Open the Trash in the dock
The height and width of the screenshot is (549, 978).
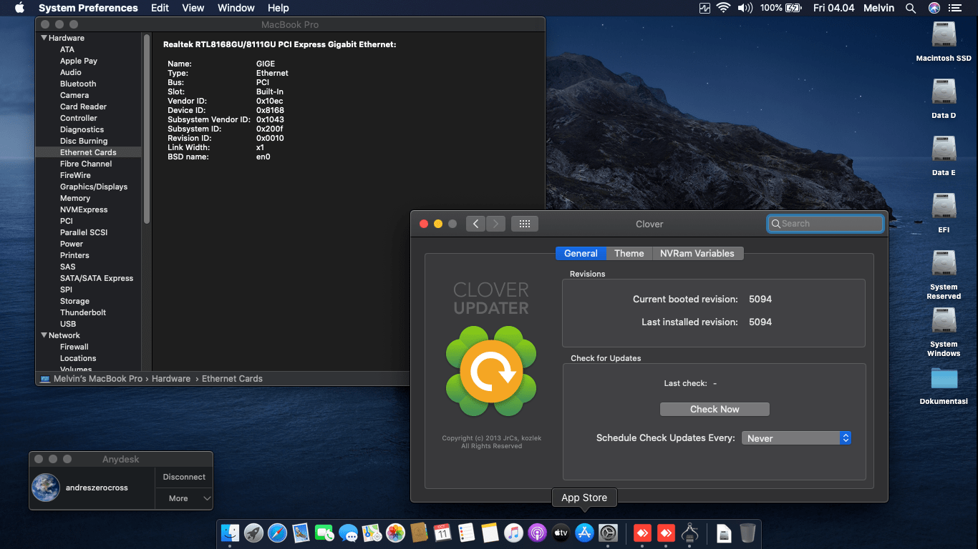pyautogui.click(x=747, y=533)
